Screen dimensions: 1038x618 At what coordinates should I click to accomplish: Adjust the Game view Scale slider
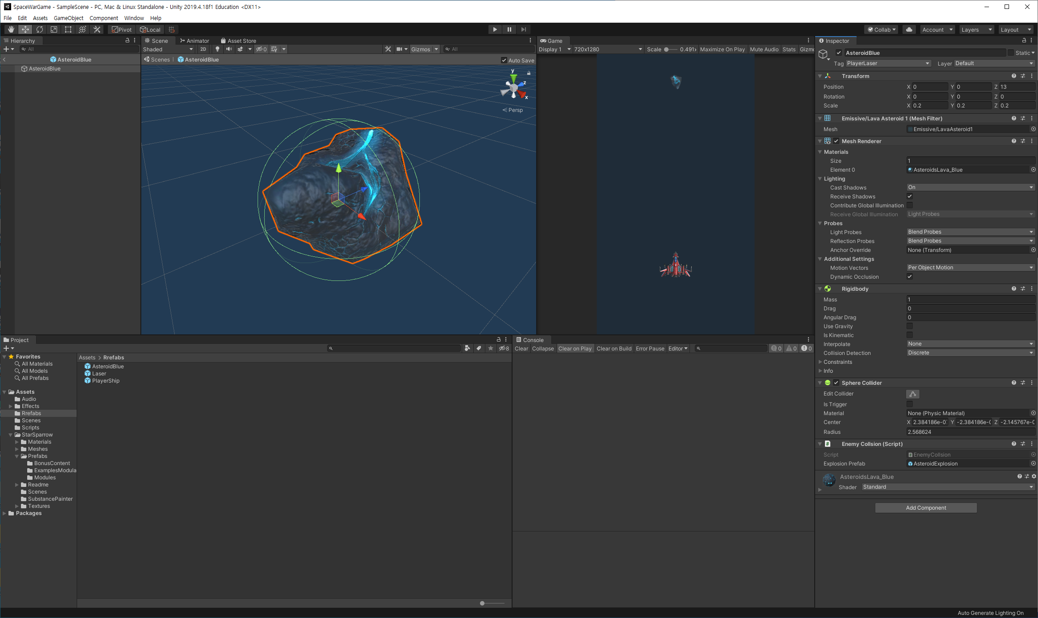(x=667, y=49)
